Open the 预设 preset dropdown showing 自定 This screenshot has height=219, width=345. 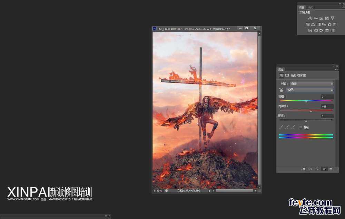pos(312,84)
